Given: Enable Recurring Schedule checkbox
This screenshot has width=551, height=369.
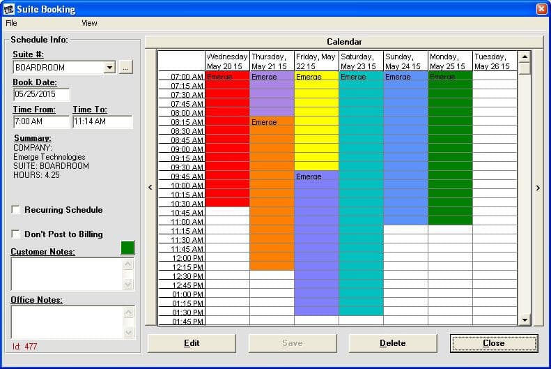Looking at the screenshot, I should (x=16, y=210).
